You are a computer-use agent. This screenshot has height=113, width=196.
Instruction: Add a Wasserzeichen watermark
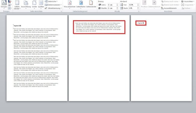(x=70, y=5)
